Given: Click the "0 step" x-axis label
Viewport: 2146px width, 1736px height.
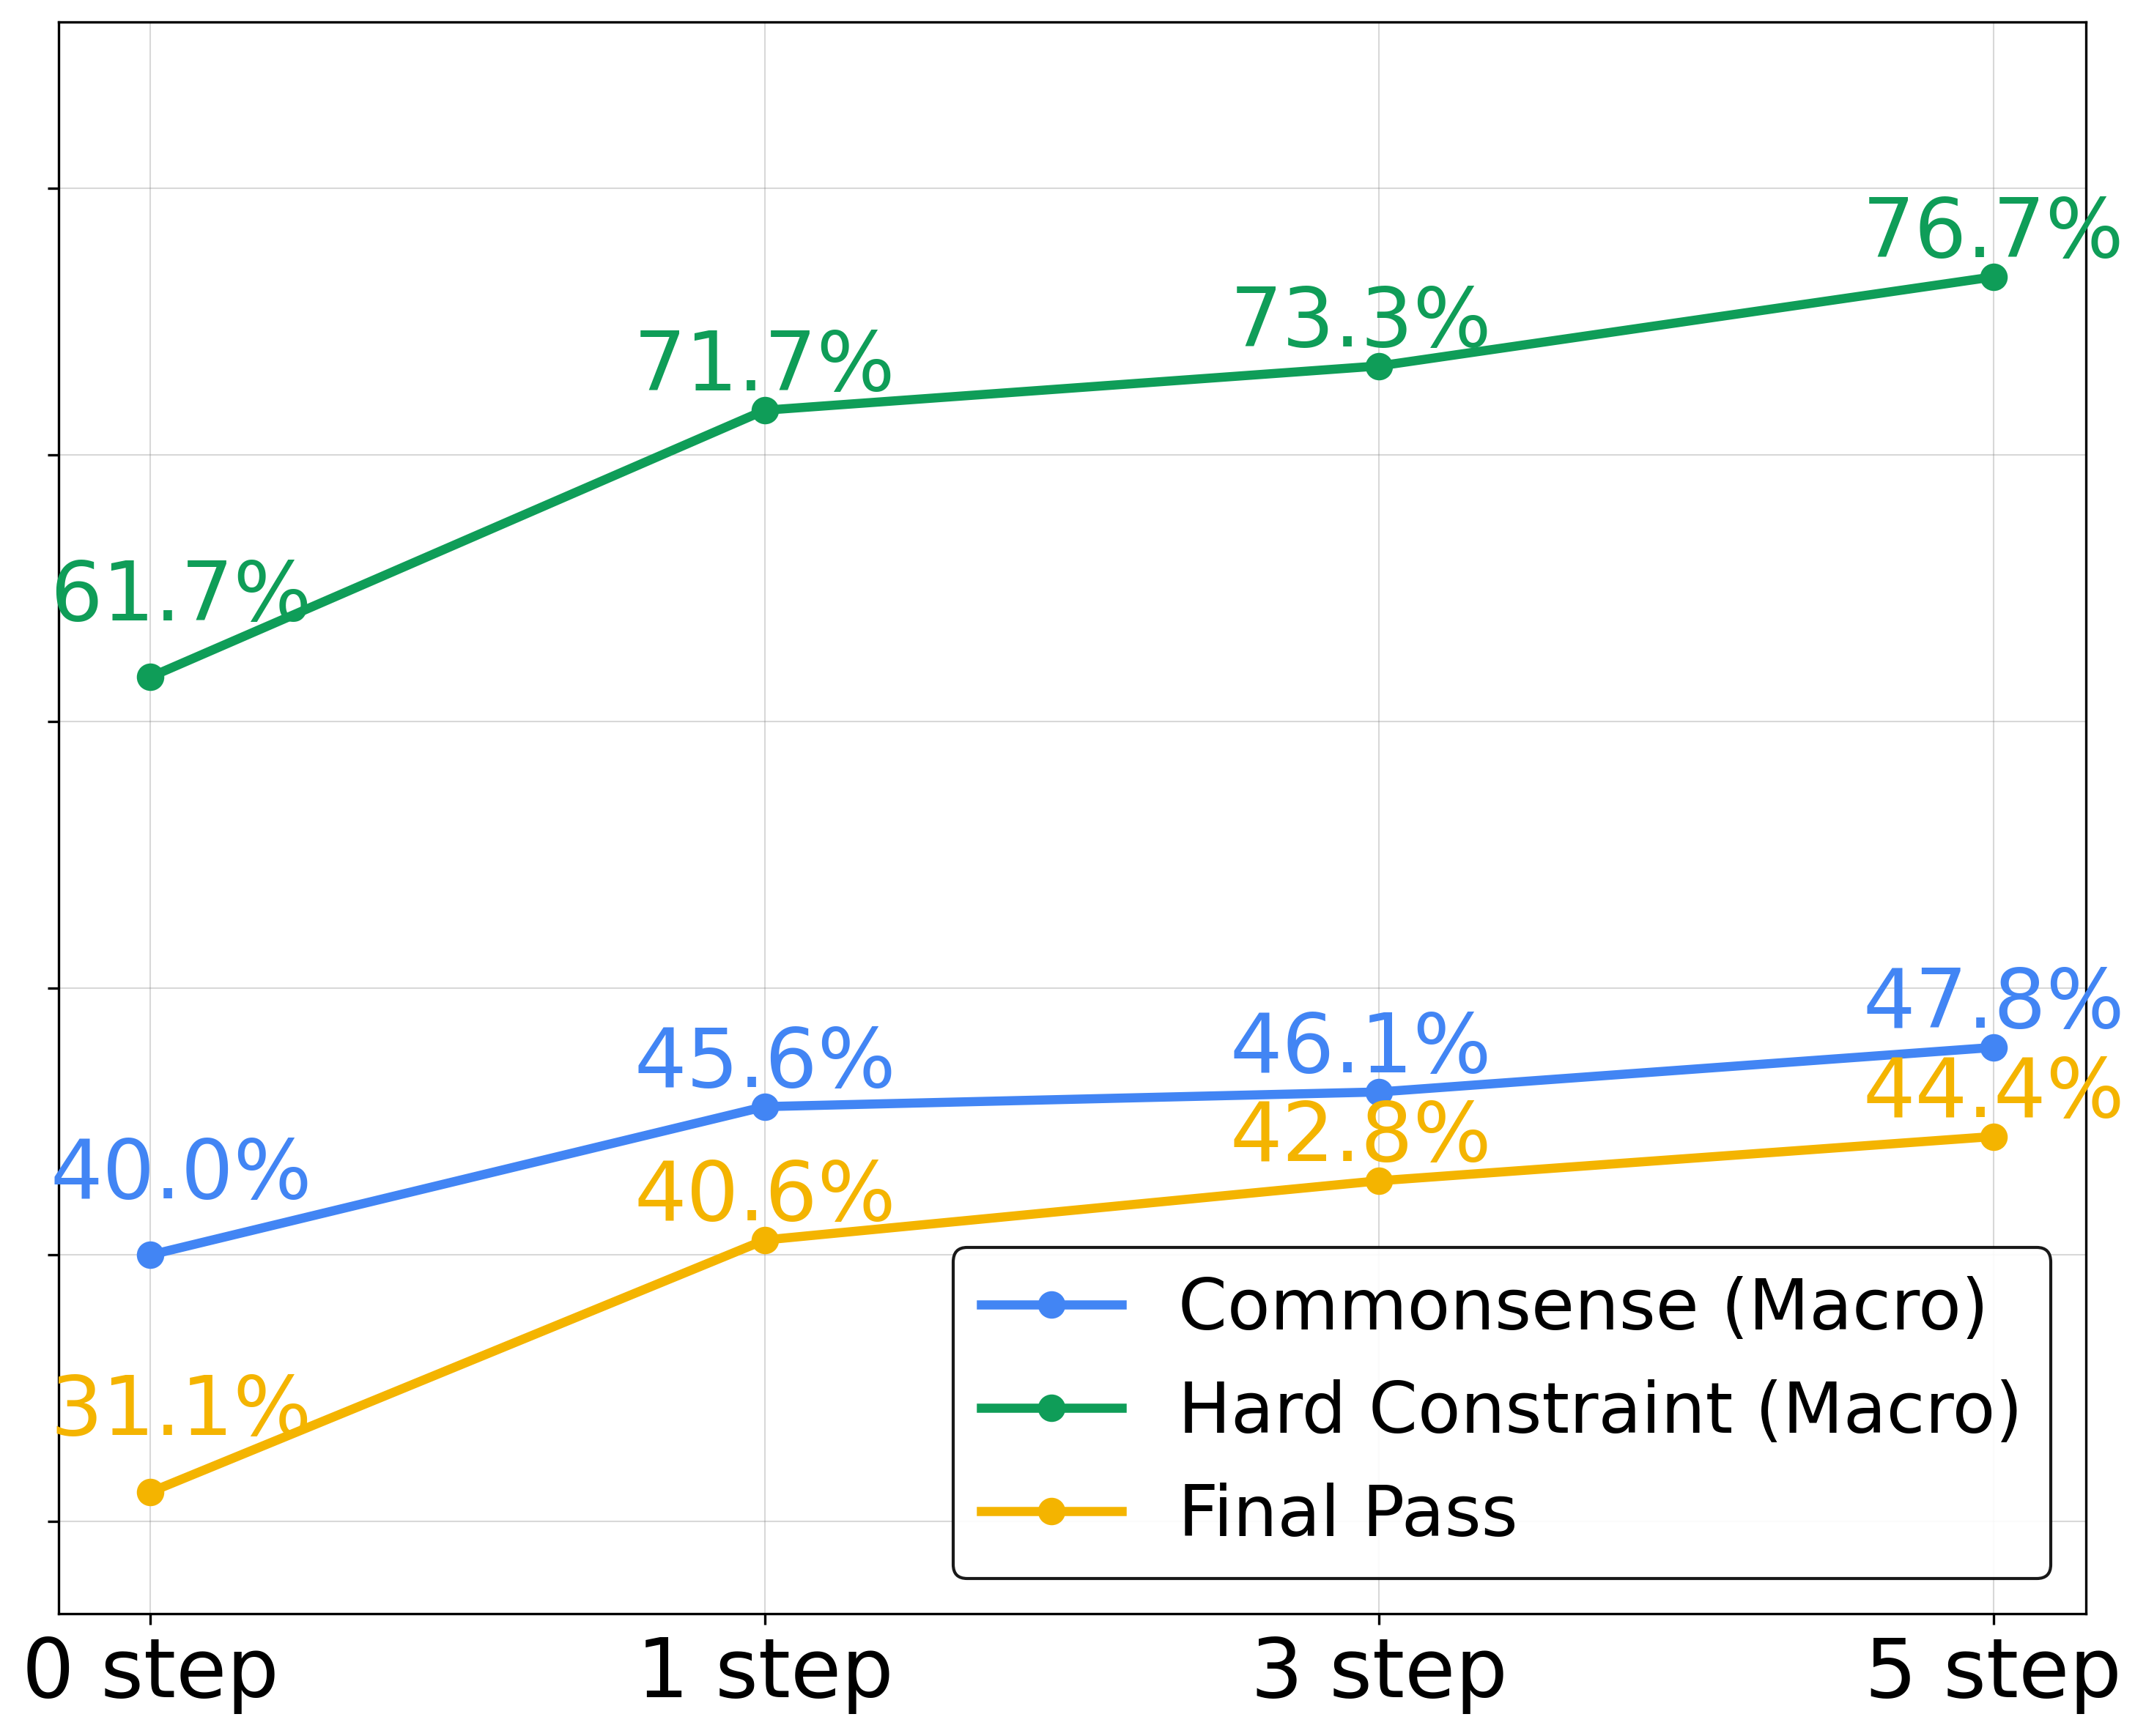Looking at the screenshot, I should pyautogui.click(x=150, y=1671).
